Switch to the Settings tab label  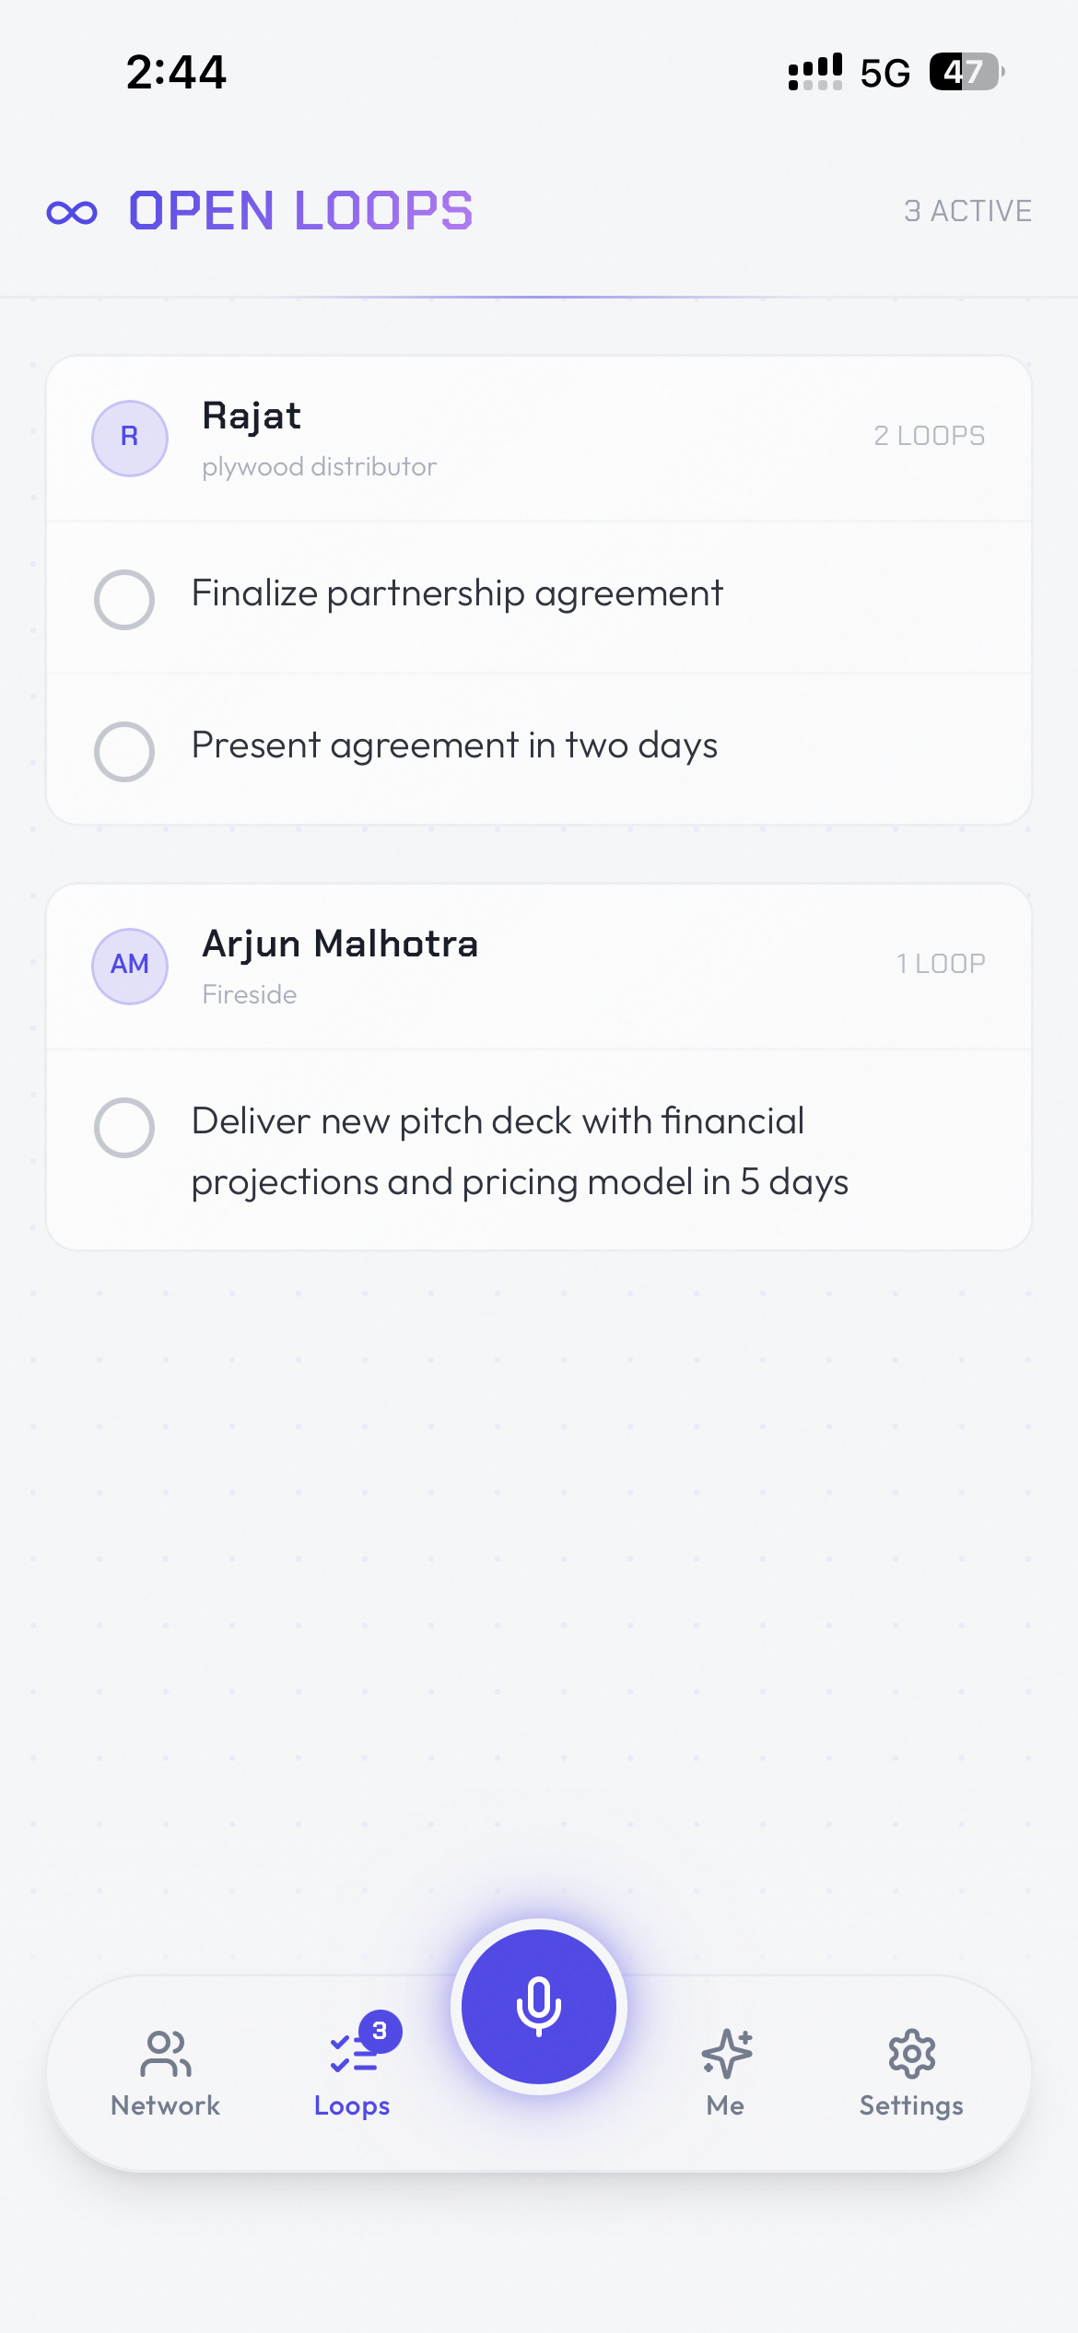click(912, 2106)
